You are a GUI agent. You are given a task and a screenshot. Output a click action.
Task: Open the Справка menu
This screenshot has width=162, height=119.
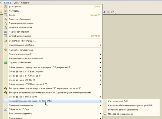pos(25,3)
